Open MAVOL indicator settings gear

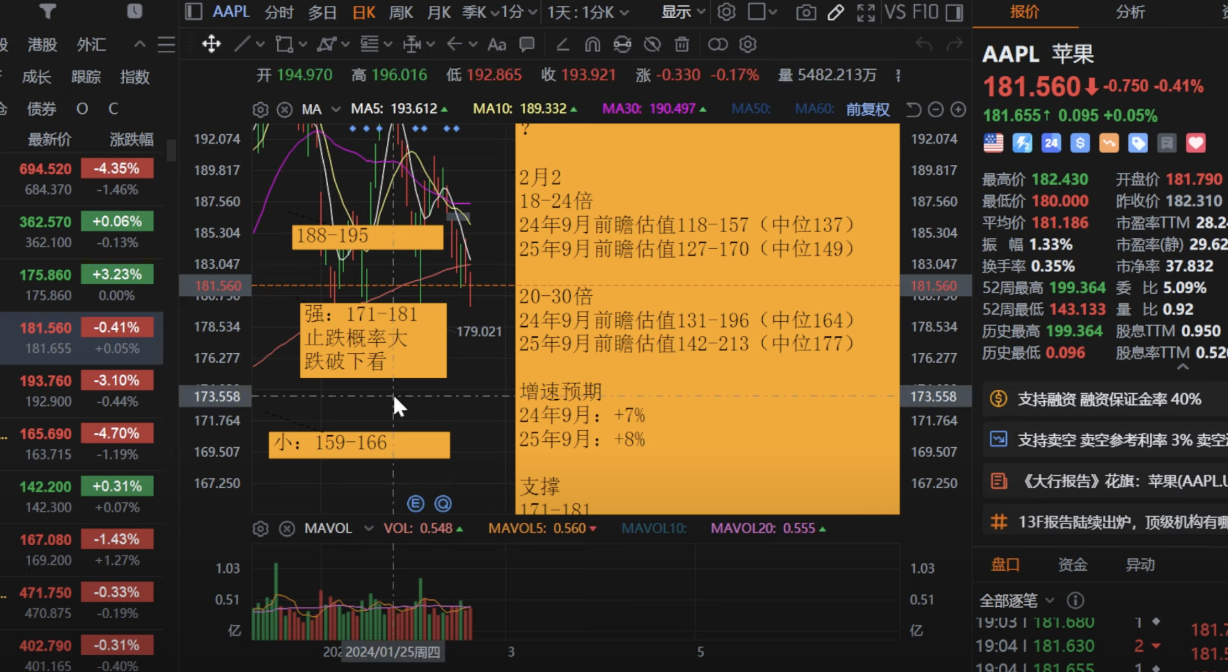[260, 529]
